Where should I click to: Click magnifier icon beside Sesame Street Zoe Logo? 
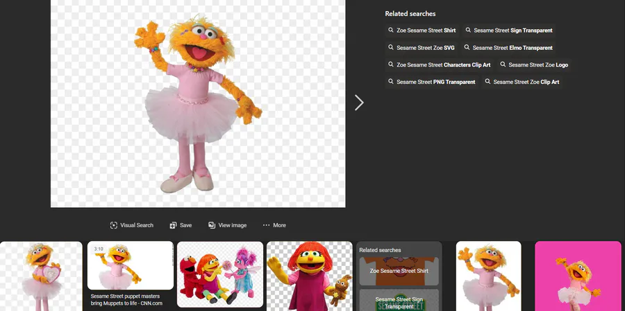pos(503,64)
